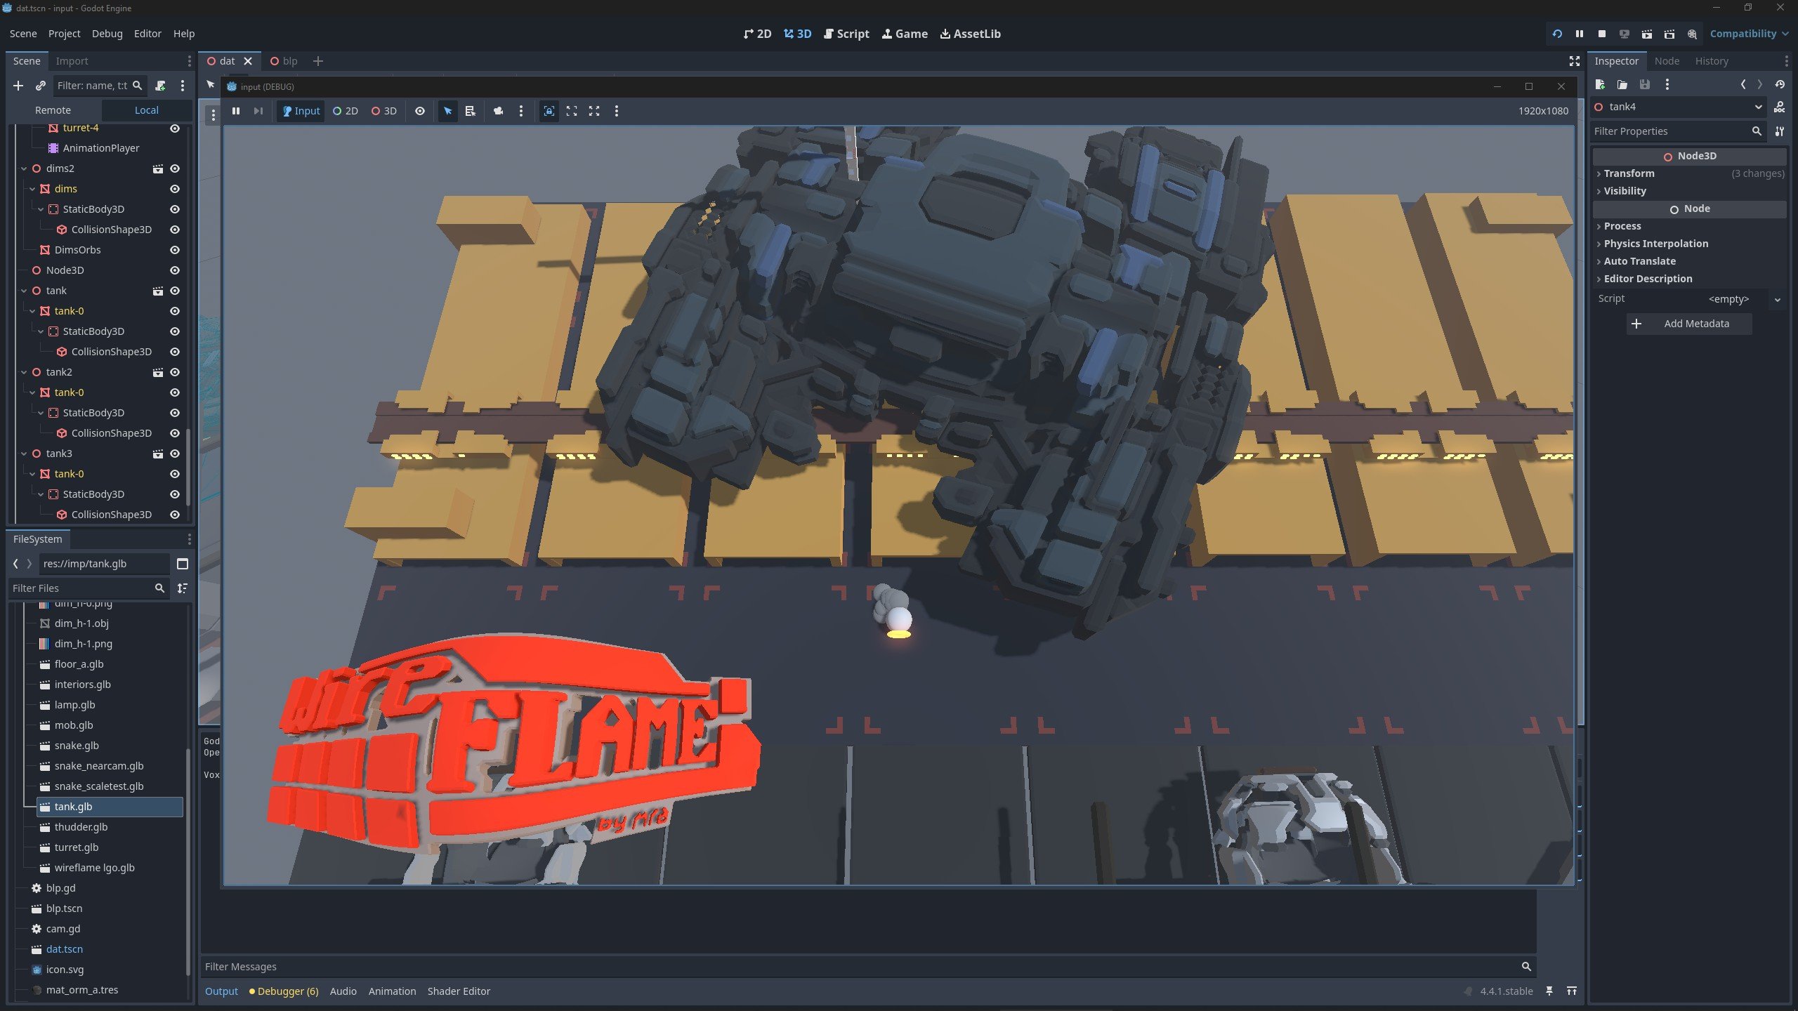Collapse the tank2 tree node
Image resolution: width=1798 pixels, height=1011 pixels.
24,372
